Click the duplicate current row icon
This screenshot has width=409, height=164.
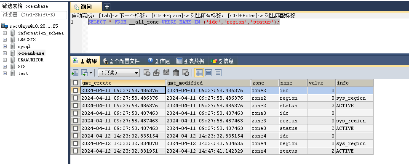[x=157, y=73]
